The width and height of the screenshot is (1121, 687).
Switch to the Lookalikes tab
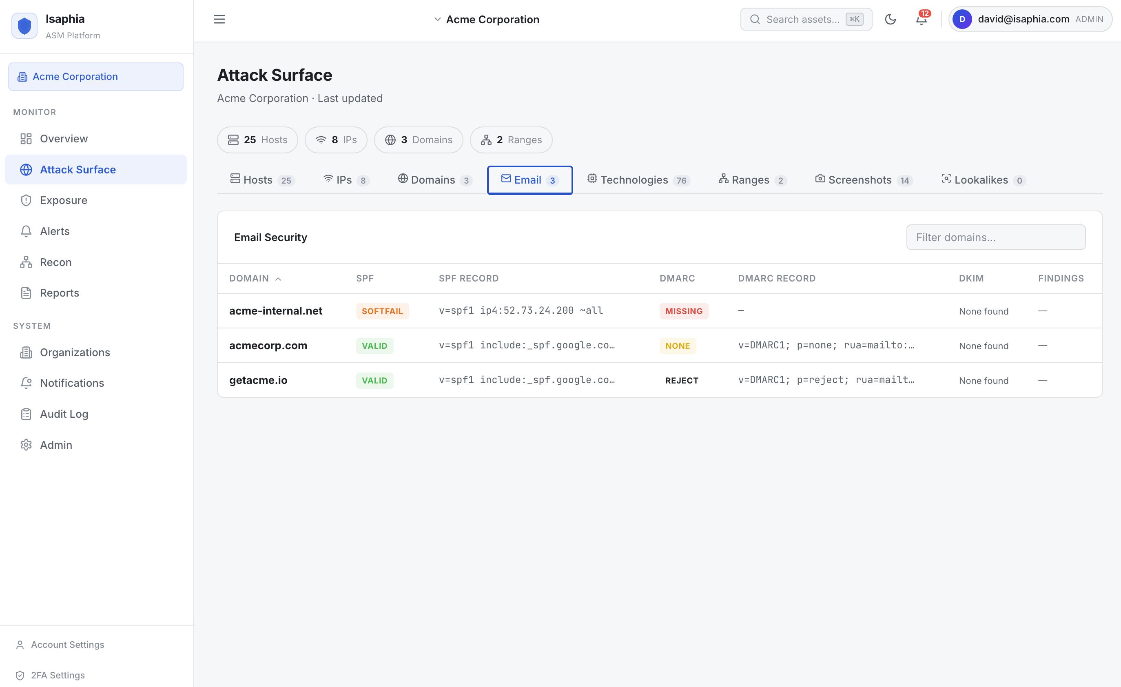coord(984,180)
